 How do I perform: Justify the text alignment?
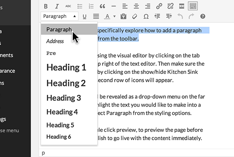tap(96, 16)
